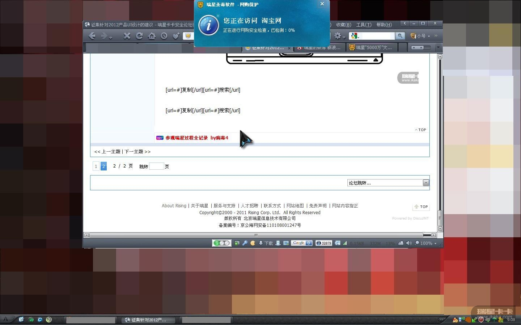Click the 跳转 page number input
The width and height of the screenshot is (521, 325).
pyautogui.click(x=157, y=166)
